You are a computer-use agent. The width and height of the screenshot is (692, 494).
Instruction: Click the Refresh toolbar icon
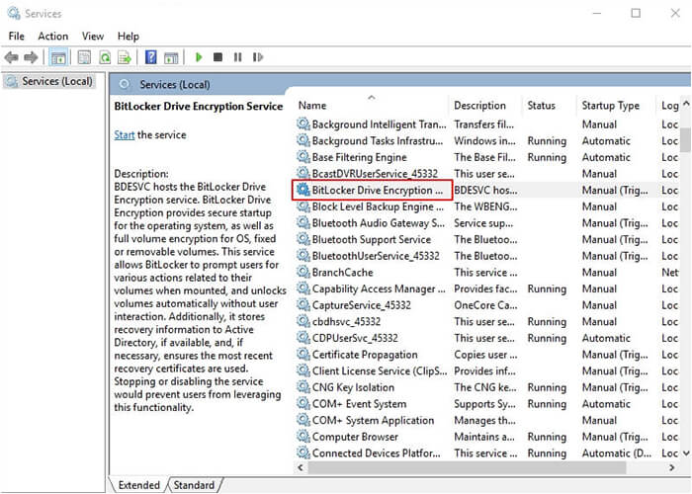coord(105,57)
